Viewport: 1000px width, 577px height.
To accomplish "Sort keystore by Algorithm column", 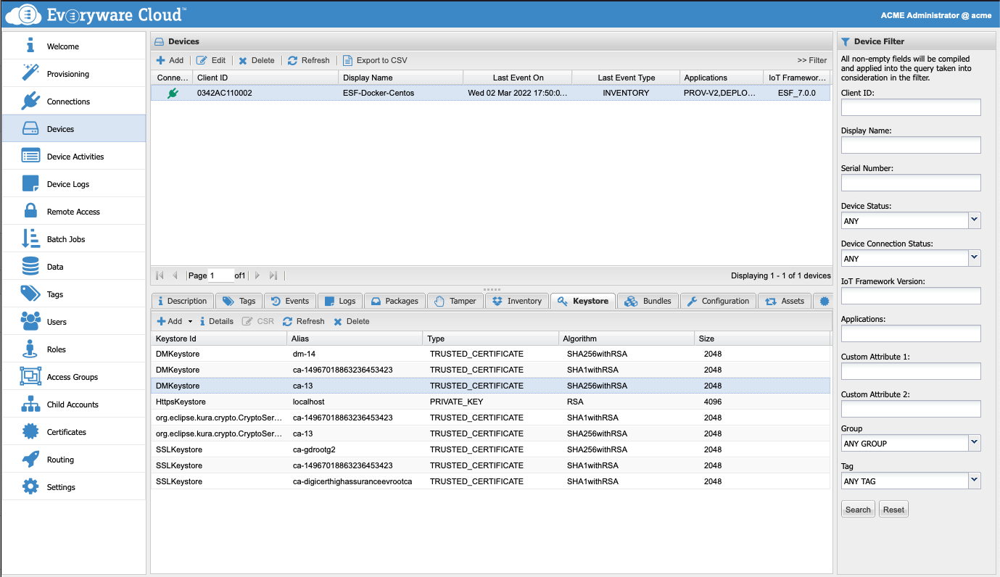I will 628,339.
